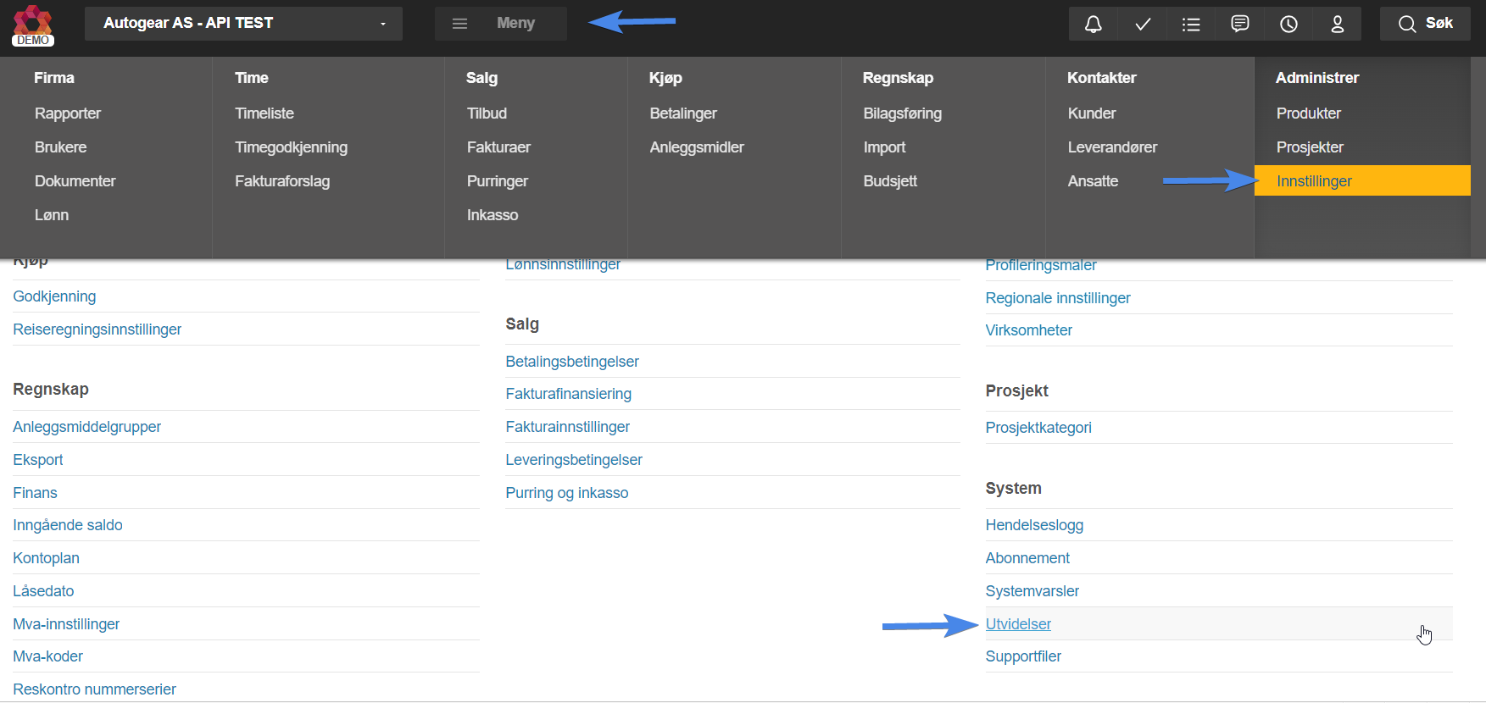Select Tilbud under Salg
This screenshot has height=703, width=1486.
(x=487, y=113)
